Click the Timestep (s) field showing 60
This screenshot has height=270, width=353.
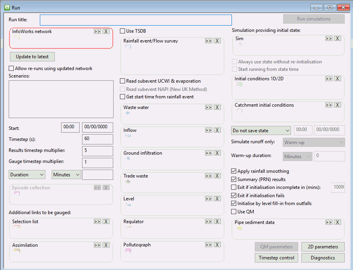(x=97, y=139)
